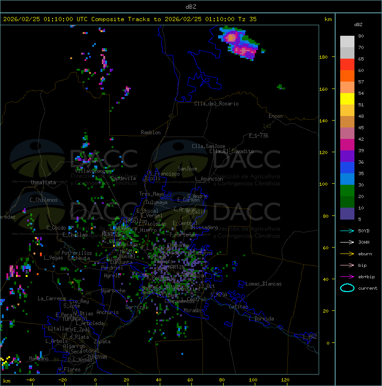Screen dimensions: 382x386
Task: Click the 'Potrerillos' map label
Action: point(77,253)
